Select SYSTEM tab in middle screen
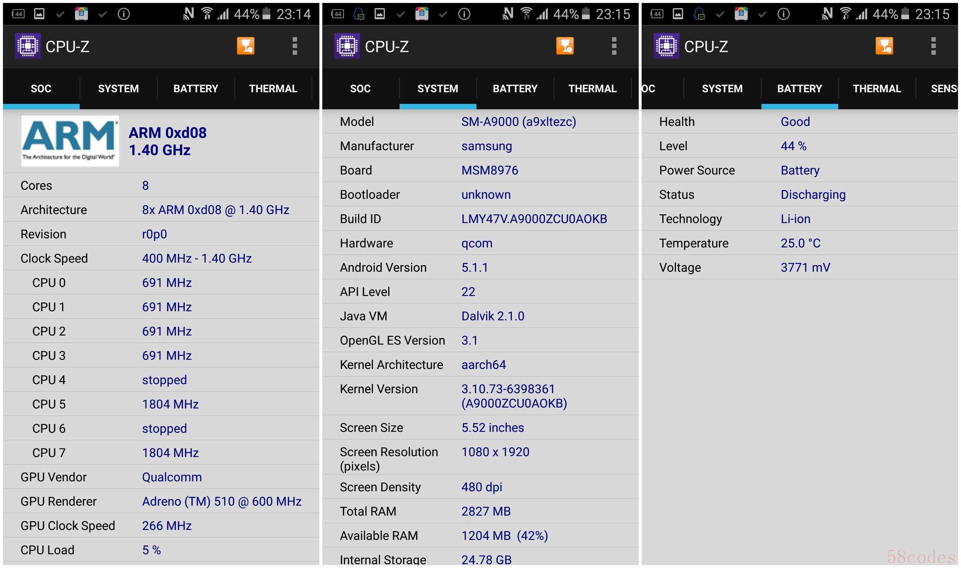Screen dimensions: 961x568 (438, 89)
